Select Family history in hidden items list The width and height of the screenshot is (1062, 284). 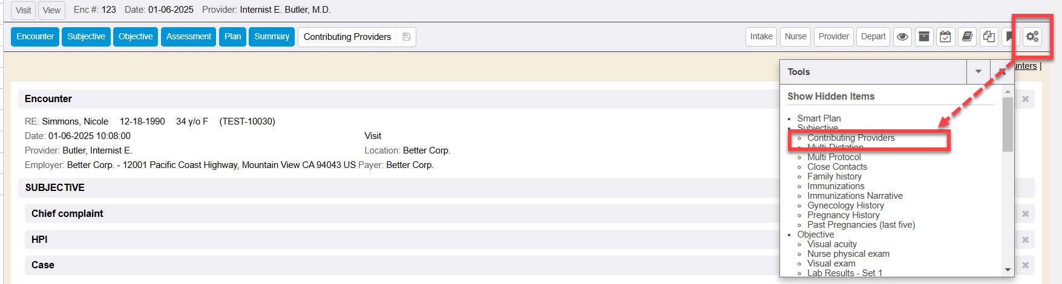834,176
